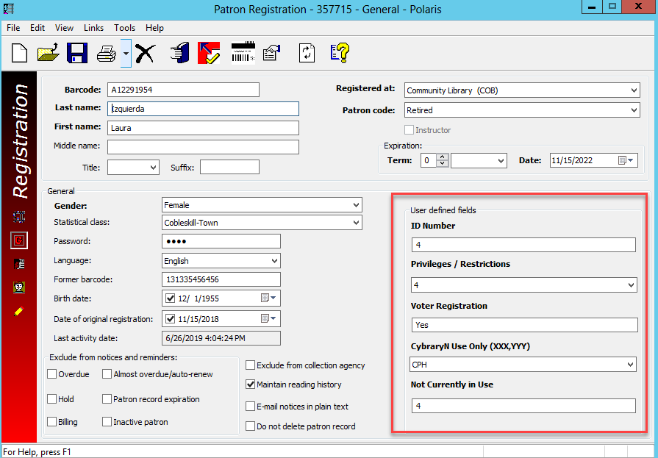
Task: Open print options arrow next to printer
Action: pyautogui.click(x=126, y=53)
